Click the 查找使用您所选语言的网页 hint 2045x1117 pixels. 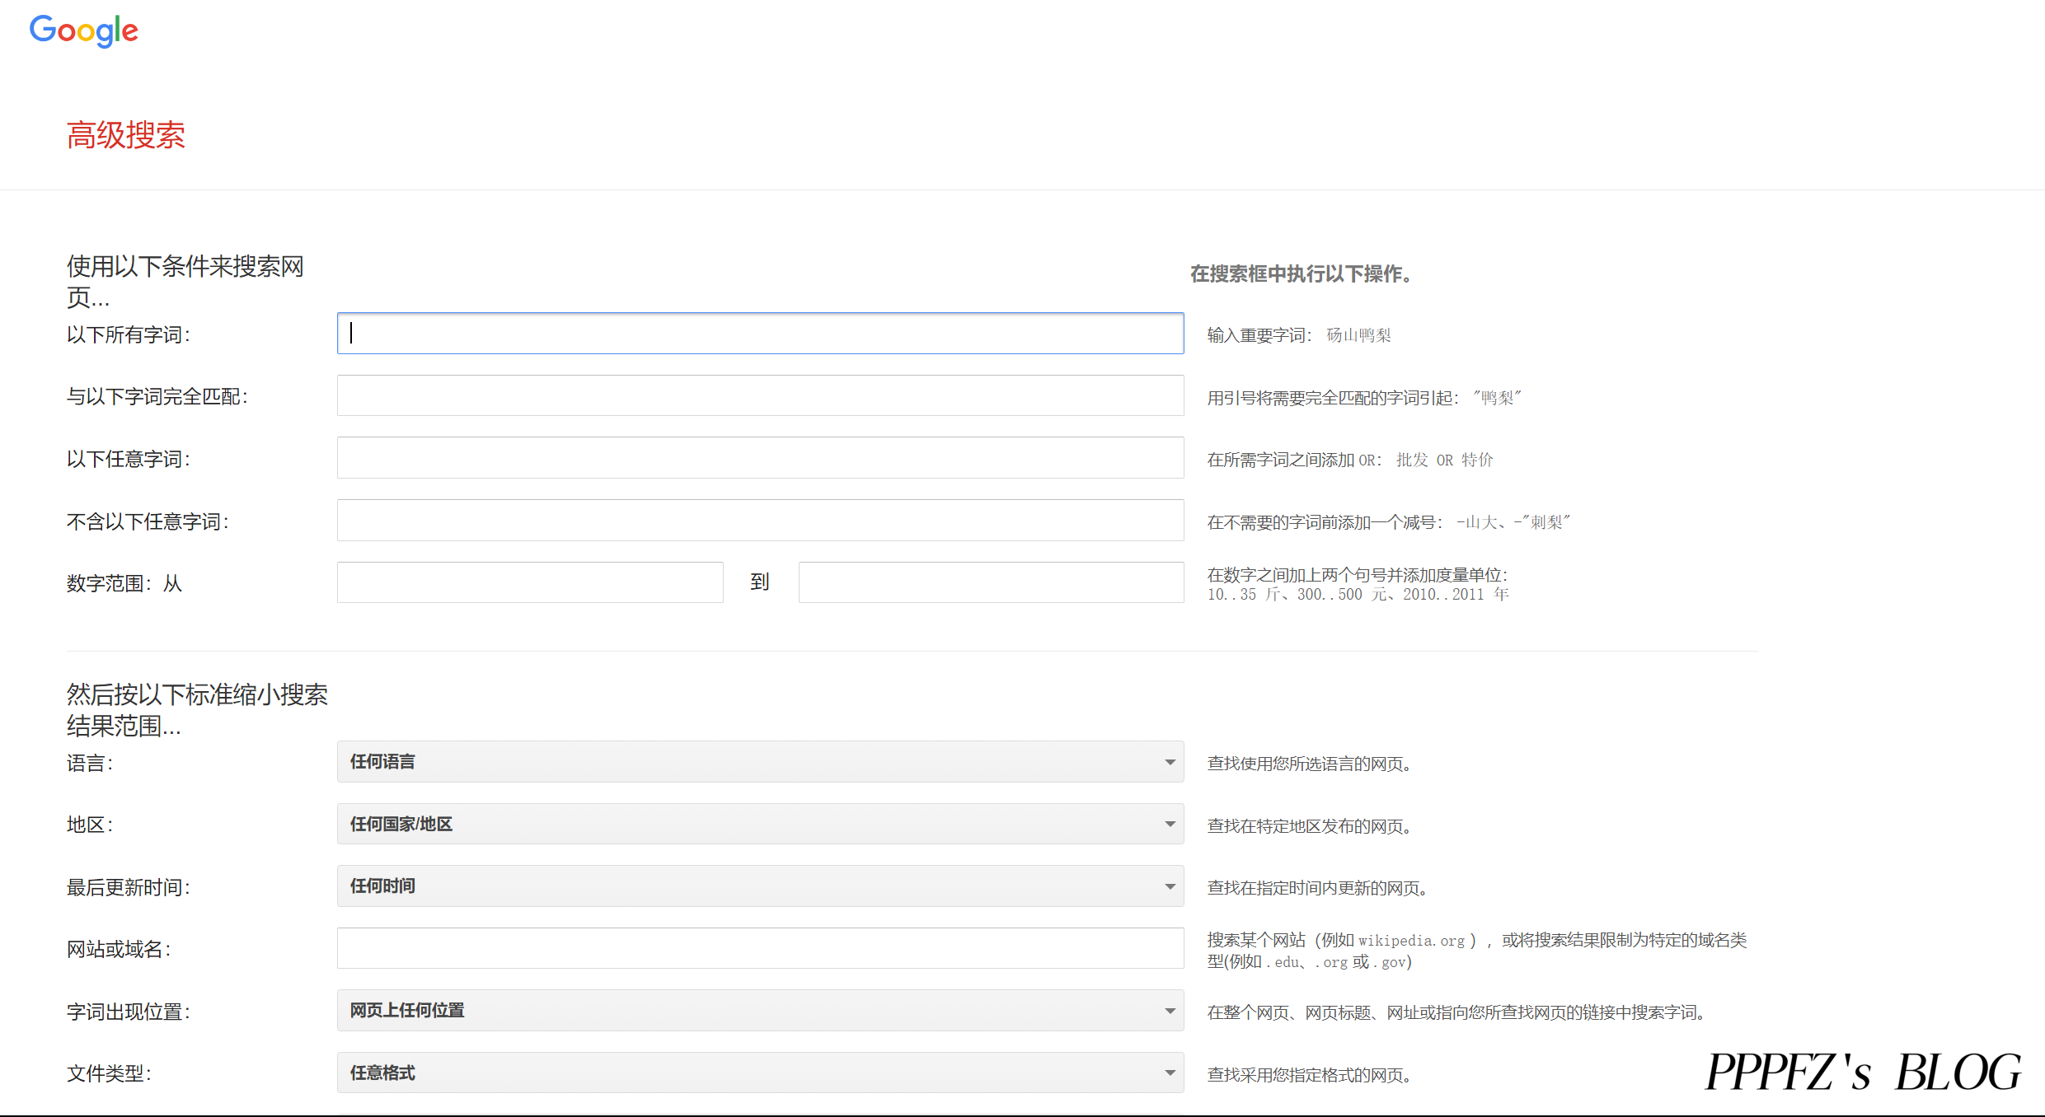[x=1311, y=764]
